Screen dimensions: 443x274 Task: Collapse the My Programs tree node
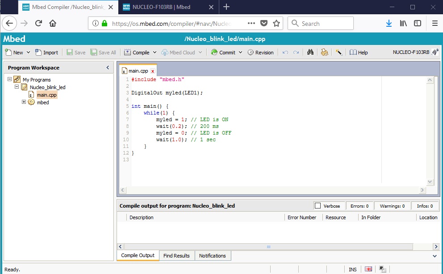point(10,79)
